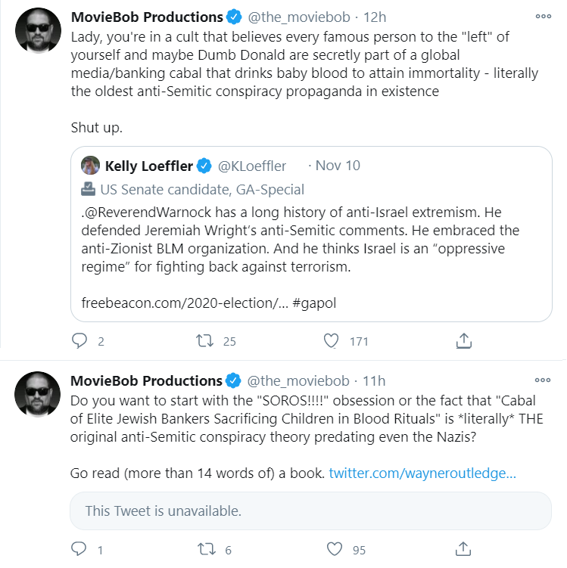Reply to the second MovieBob tweet
567x568 pixels.
(x=80, y=549)
